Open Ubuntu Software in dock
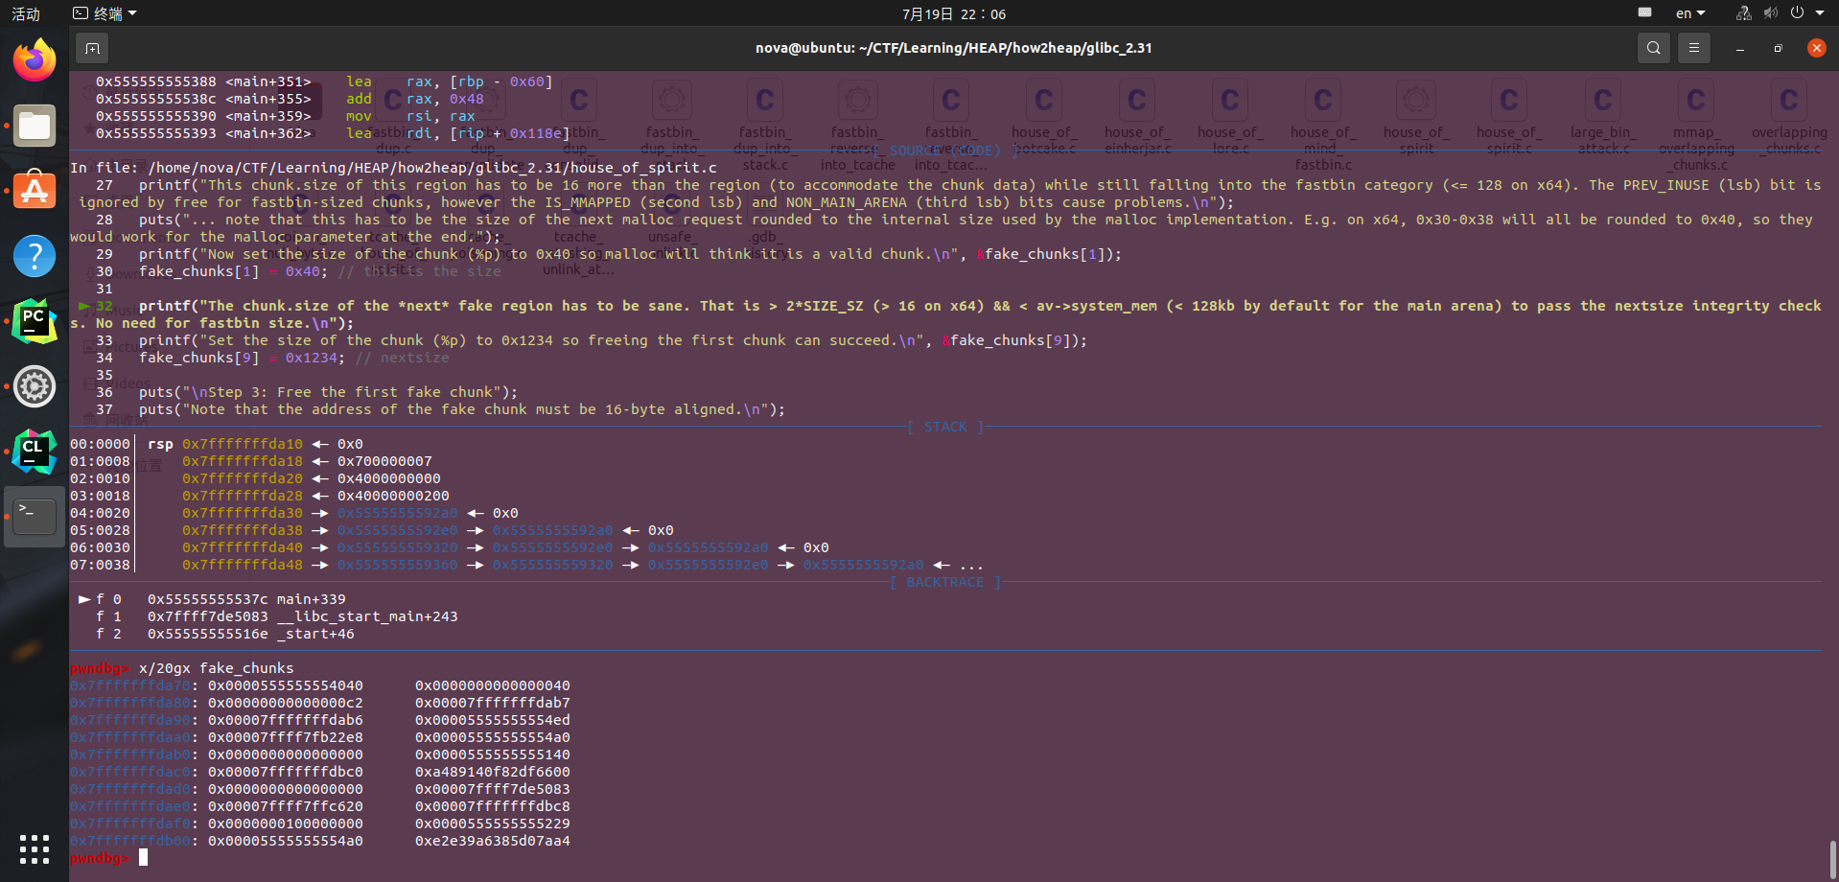This screenshot has height=882, width=1839. click(x=35, y=191)
